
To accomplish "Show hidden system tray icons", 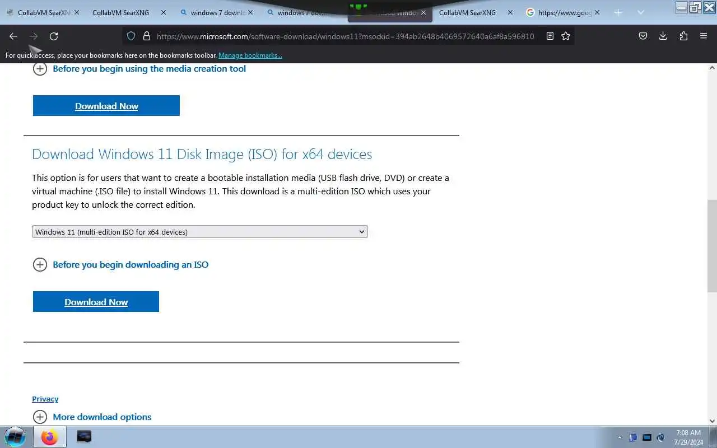I will click(x=620, y=437).
